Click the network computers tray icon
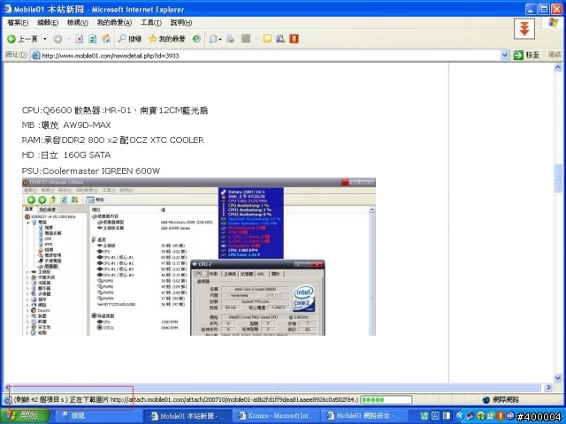The height and width of the screenshot is (424, 566). click(470, 416)
